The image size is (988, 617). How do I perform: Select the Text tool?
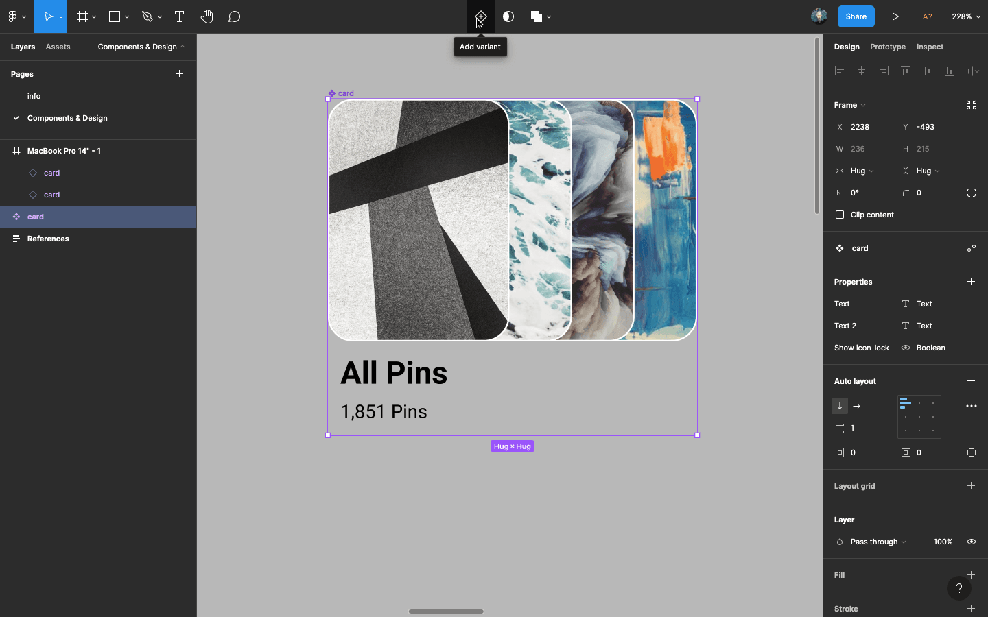[179, 16]
